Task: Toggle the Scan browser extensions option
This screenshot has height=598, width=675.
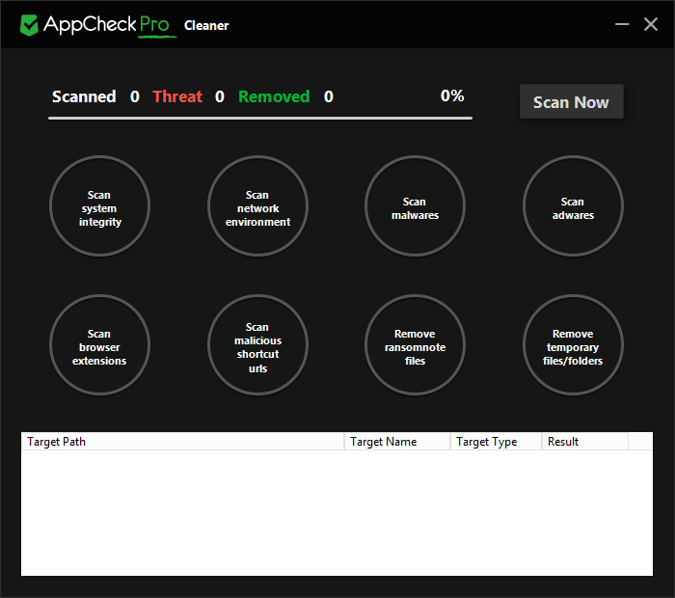Action: coord(100,346)
